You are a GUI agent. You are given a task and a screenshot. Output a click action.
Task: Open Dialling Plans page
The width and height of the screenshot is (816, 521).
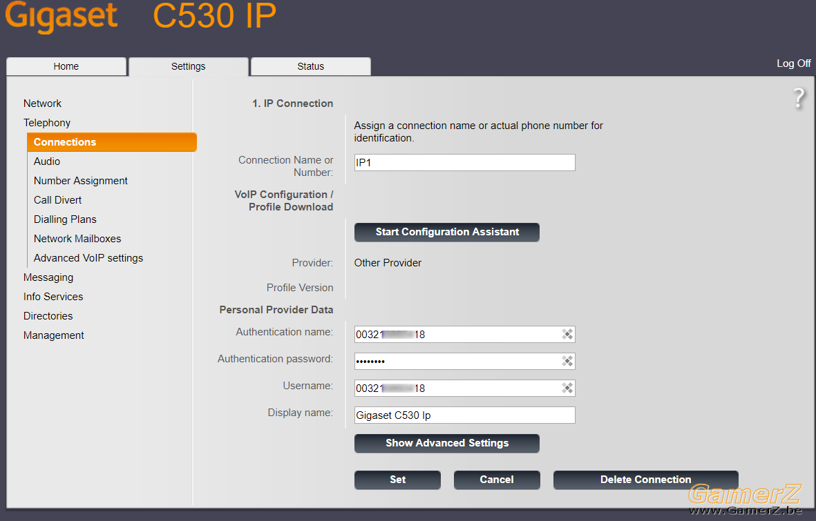pyautogui.click(x=65, y=219)
